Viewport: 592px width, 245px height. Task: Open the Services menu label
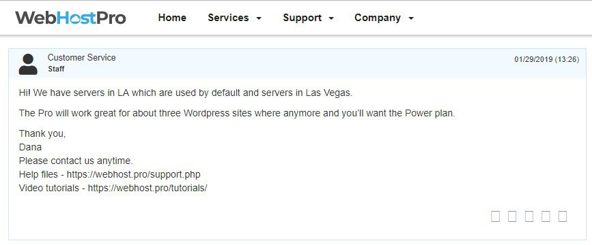228,18
